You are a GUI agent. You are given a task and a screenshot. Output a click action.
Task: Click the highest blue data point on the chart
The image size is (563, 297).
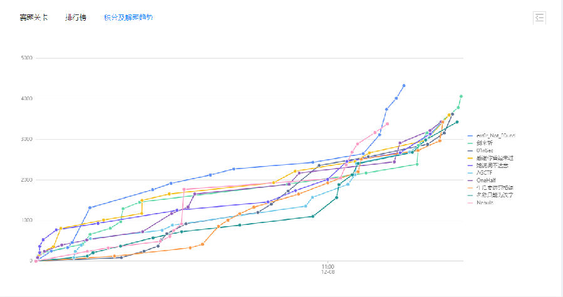tap(404, 85)
